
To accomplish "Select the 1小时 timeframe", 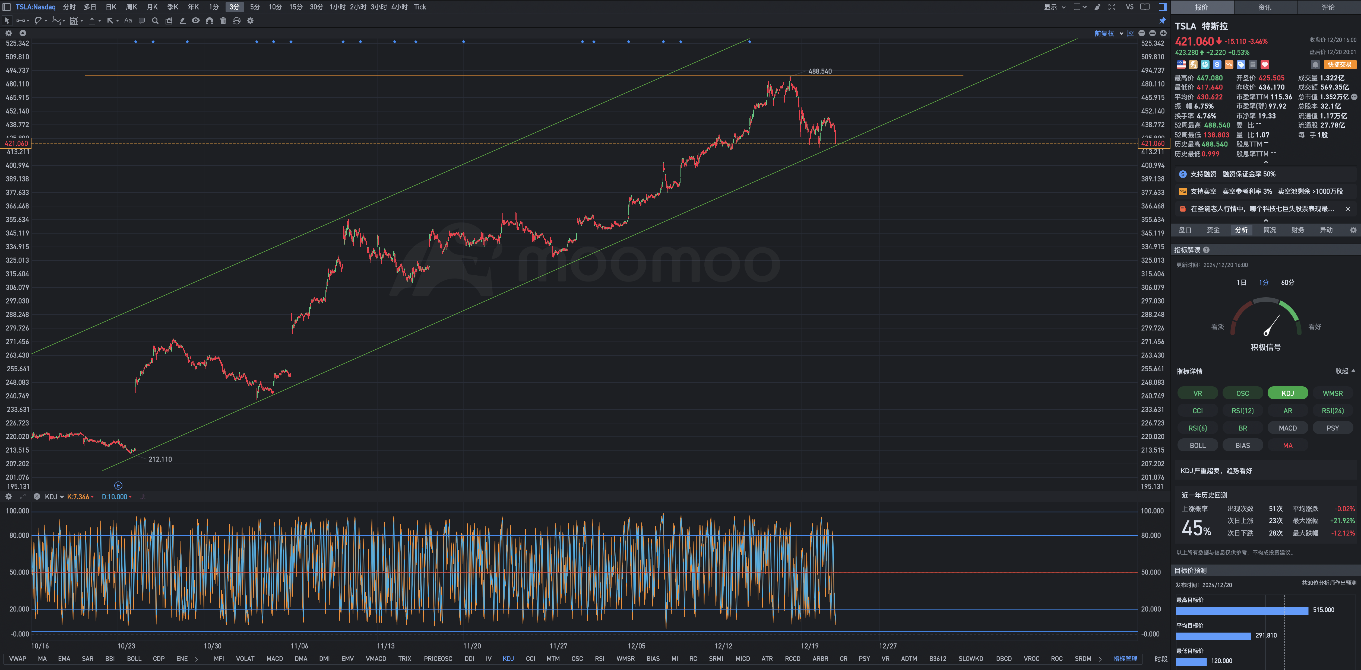I will (x=338, y=7).
